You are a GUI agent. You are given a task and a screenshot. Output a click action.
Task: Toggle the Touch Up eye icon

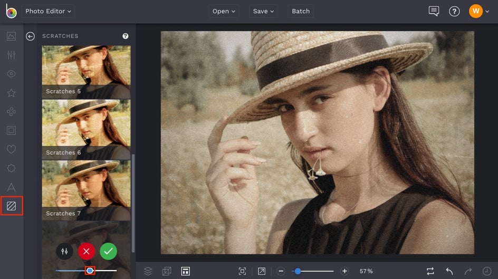click(x=11, y=74)
